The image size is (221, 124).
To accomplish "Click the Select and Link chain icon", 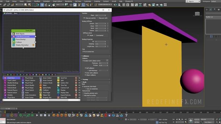I will [5, 5].
